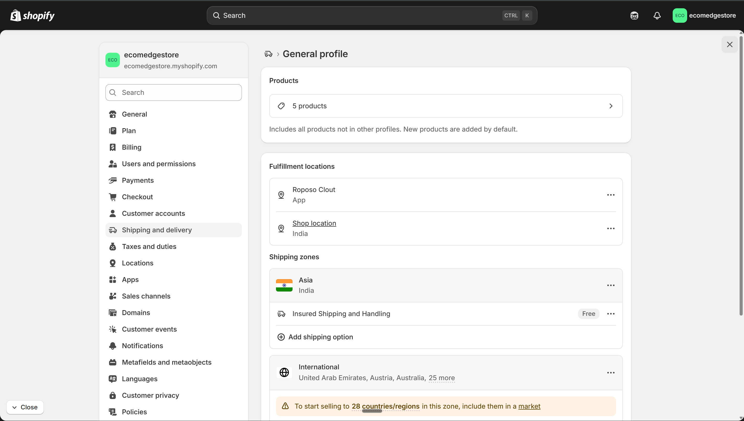Switch to Customer accounts settings

[154, 213]
